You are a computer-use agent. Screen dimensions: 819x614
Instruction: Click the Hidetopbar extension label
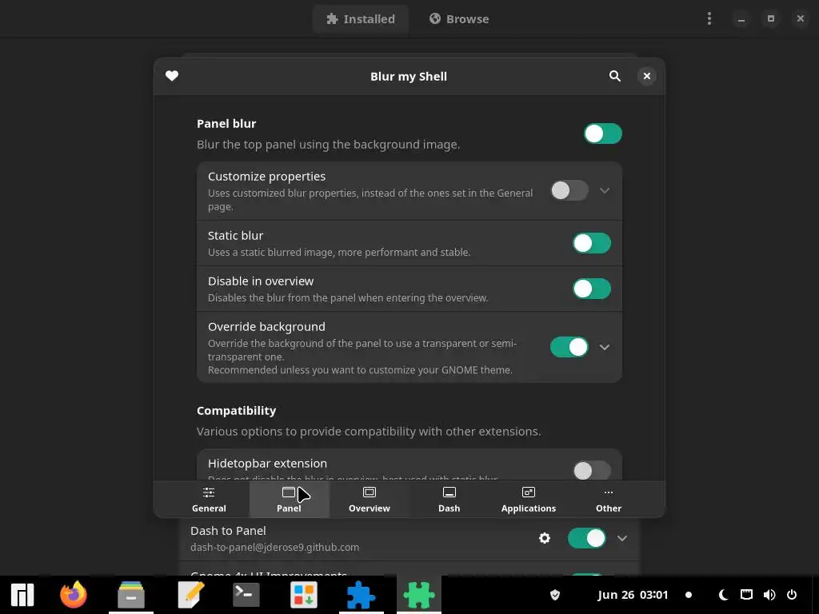point(267,463)
